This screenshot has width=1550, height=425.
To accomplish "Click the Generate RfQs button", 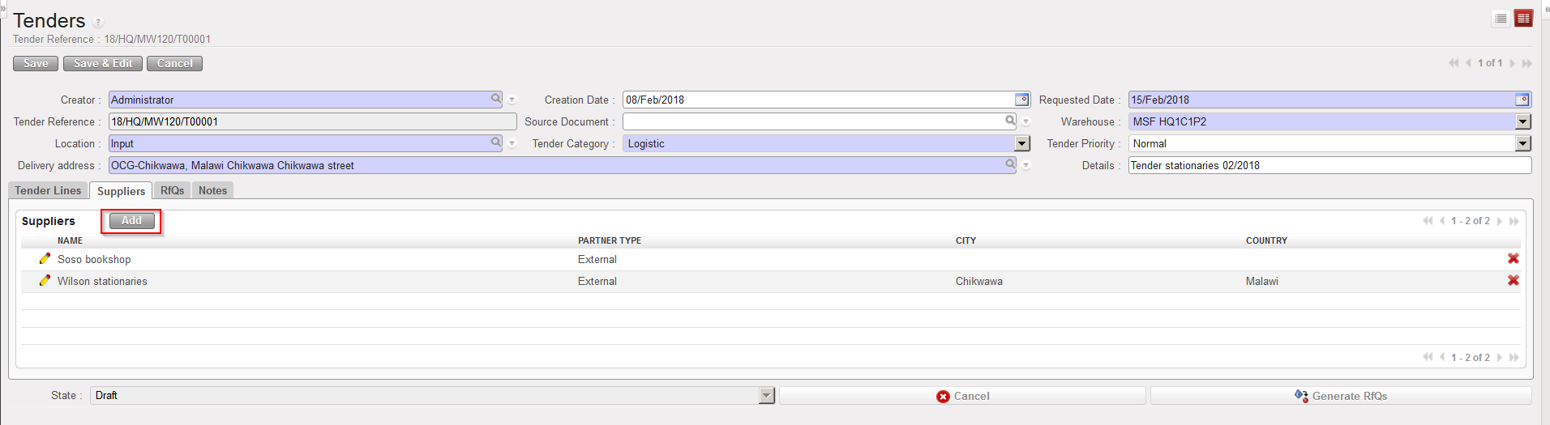I will tap(1341, 396).
